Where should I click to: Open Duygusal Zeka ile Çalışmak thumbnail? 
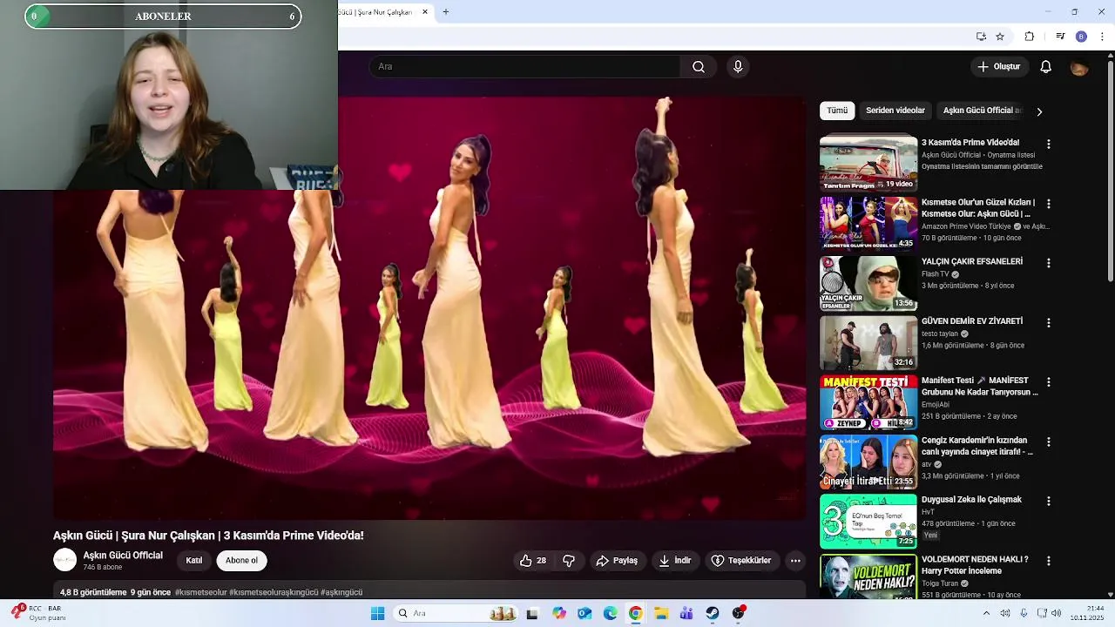coord(868,522)
